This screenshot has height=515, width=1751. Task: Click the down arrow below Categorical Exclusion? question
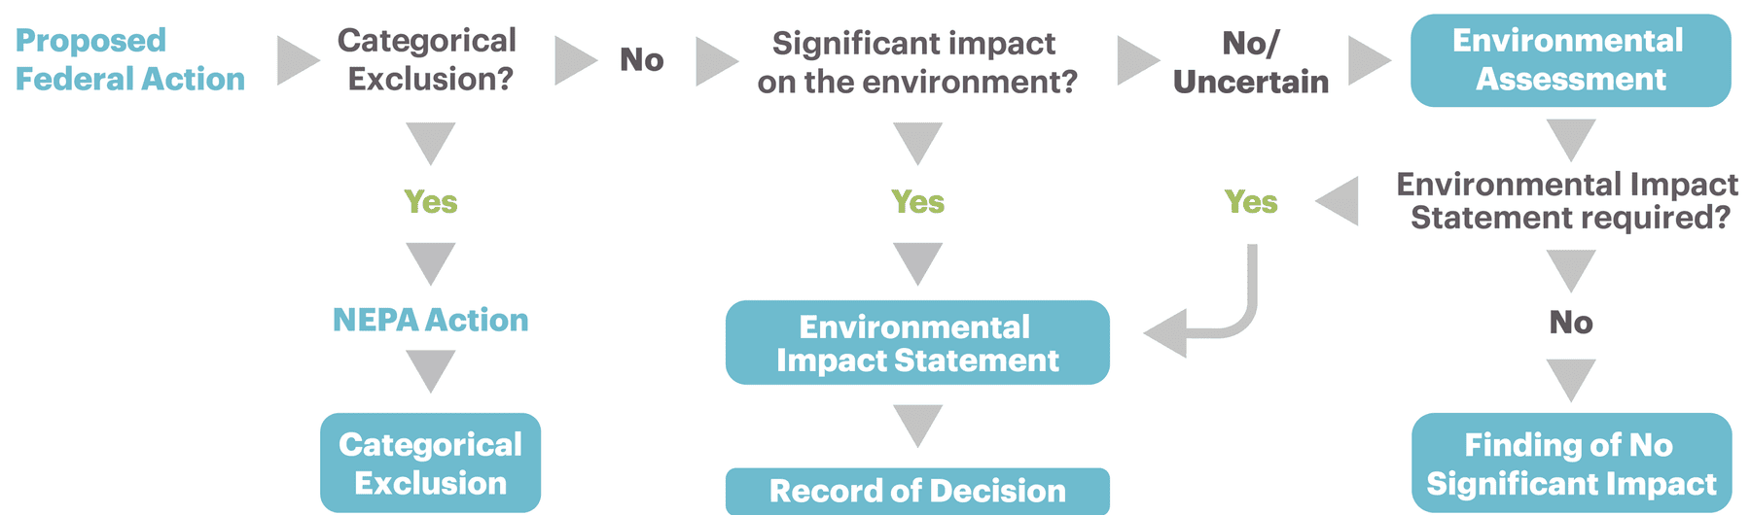click(x=430, y=143)
